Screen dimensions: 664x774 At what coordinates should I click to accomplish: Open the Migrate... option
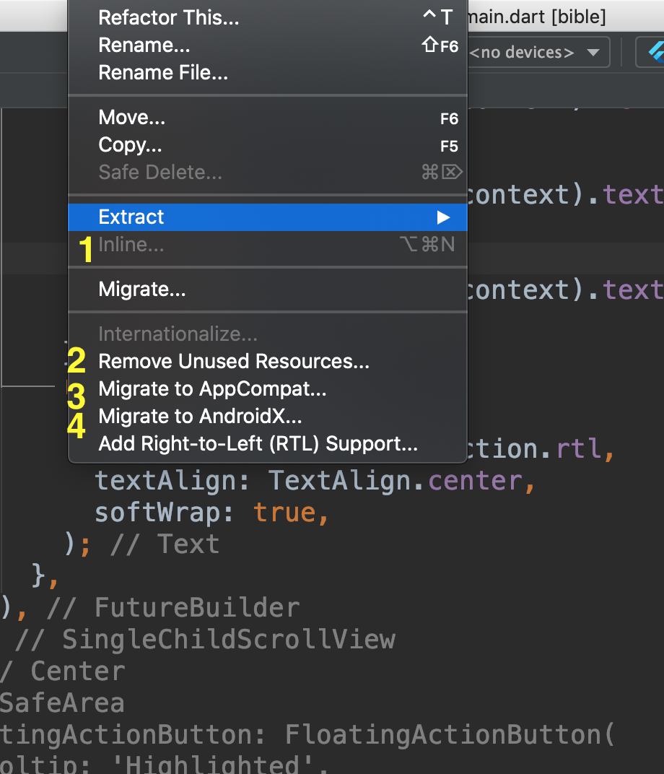click(142, 290)
